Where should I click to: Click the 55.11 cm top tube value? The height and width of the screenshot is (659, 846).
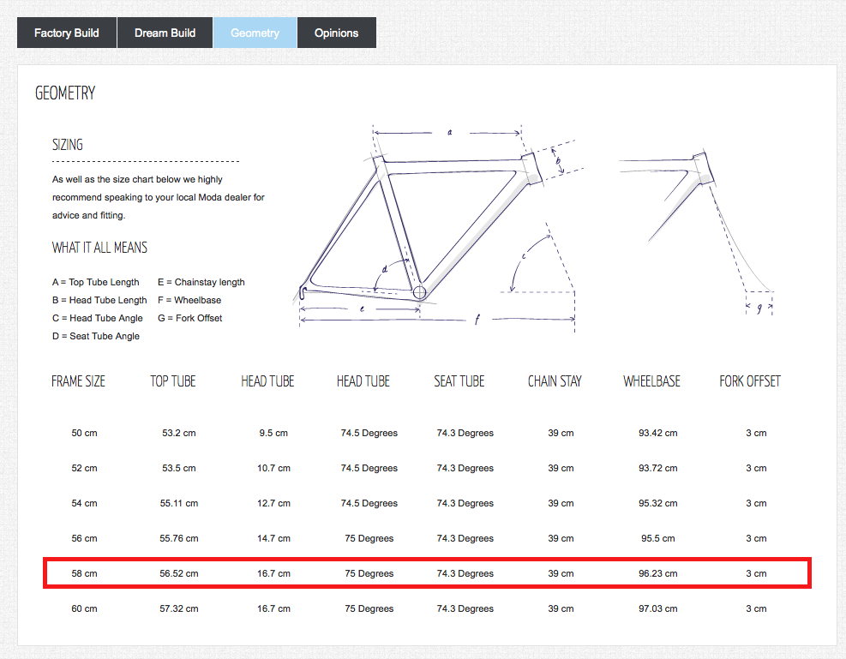coord(179,503)
